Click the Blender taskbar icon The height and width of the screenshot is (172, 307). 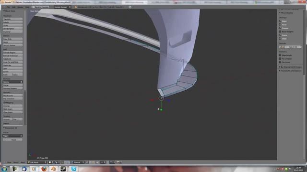point(53,169)
